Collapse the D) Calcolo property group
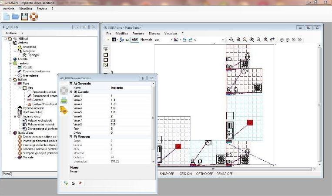Screen dimensions: 332x196 [71, 91]
